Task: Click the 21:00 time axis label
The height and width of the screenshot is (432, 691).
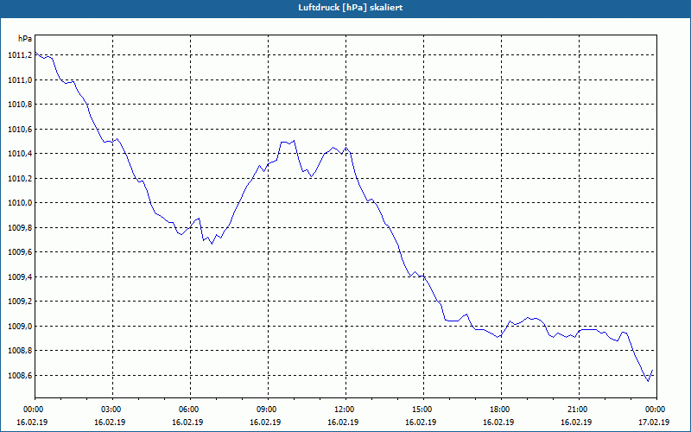Action: click(x=579, y=410)
